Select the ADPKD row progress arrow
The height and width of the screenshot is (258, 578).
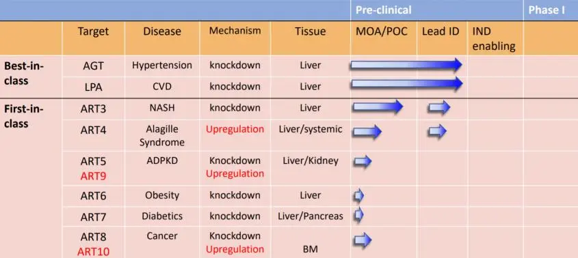363,161
